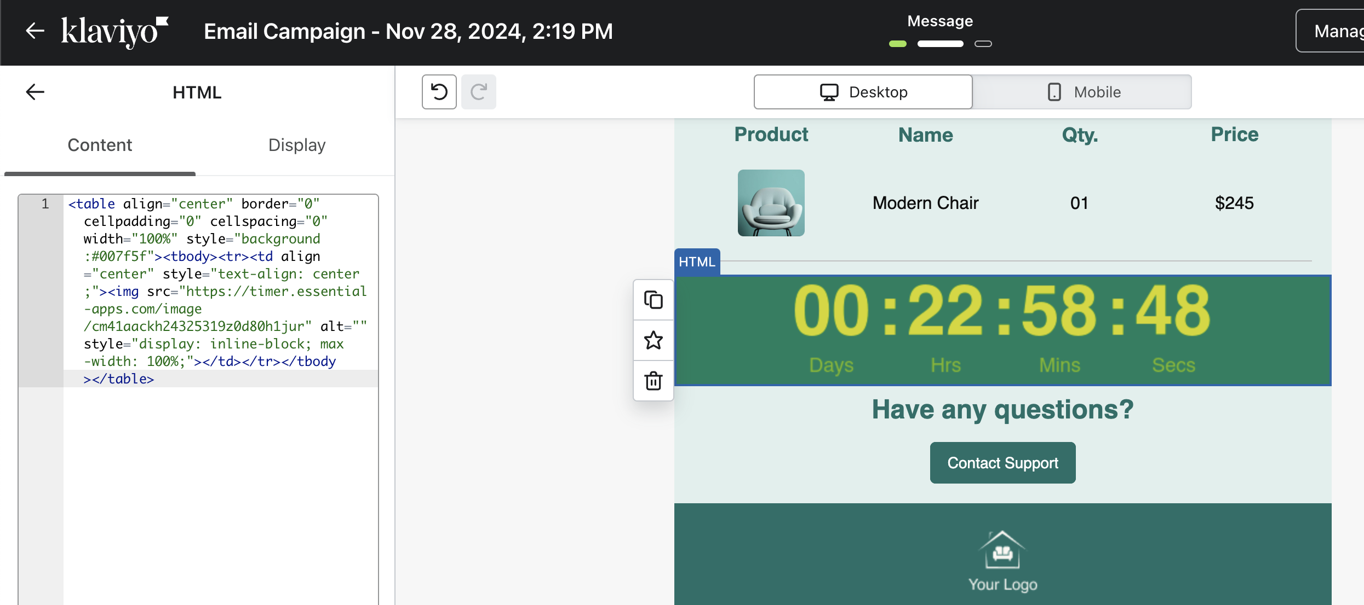Switch preview to Mobile view

click(x=1082, y=92)
